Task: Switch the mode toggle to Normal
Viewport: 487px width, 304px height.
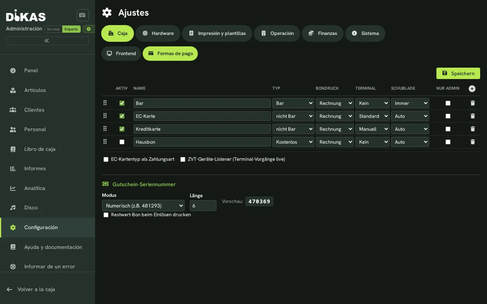Action: point(53,29)
